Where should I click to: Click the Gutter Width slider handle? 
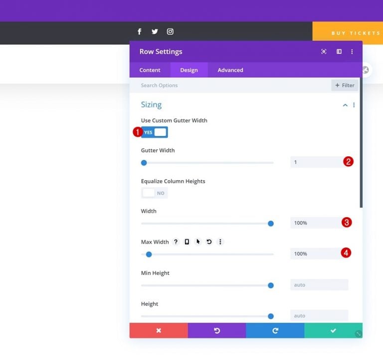click(x=144, y=163)
